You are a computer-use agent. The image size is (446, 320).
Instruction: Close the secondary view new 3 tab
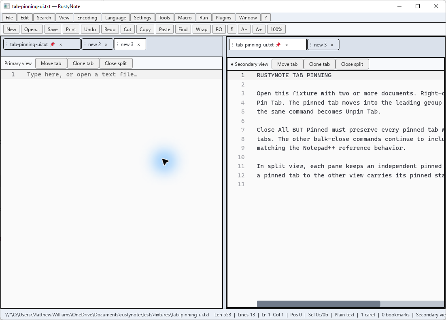pos(331,45)
